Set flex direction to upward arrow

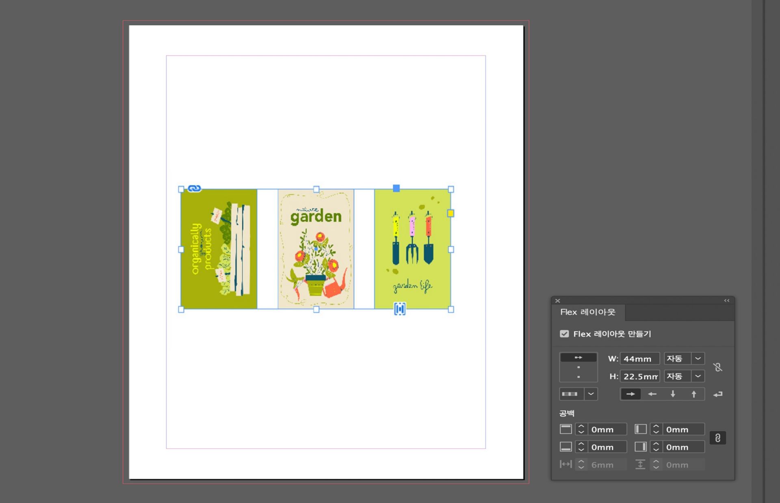(694, 394)
